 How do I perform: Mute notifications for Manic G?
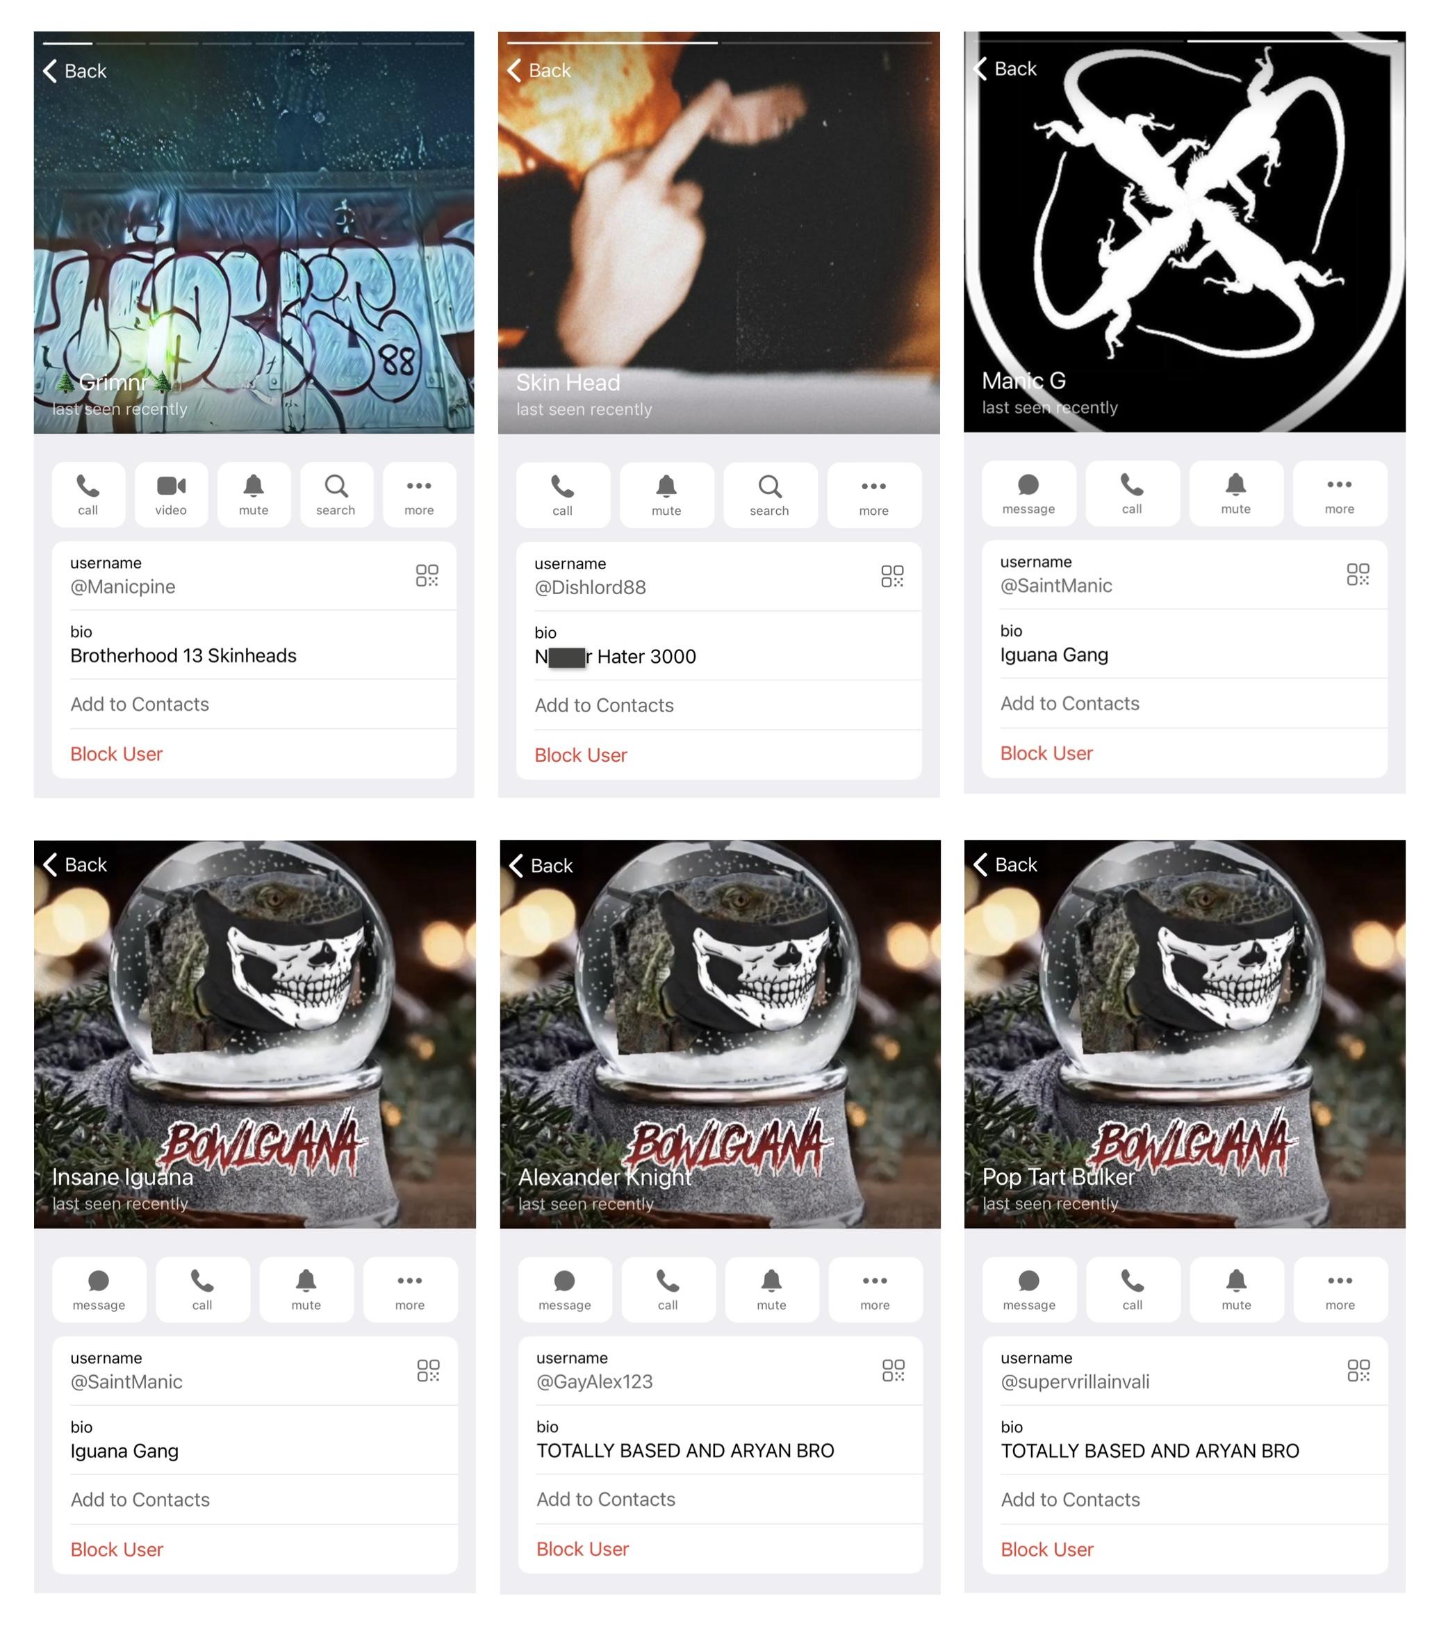1235,493
